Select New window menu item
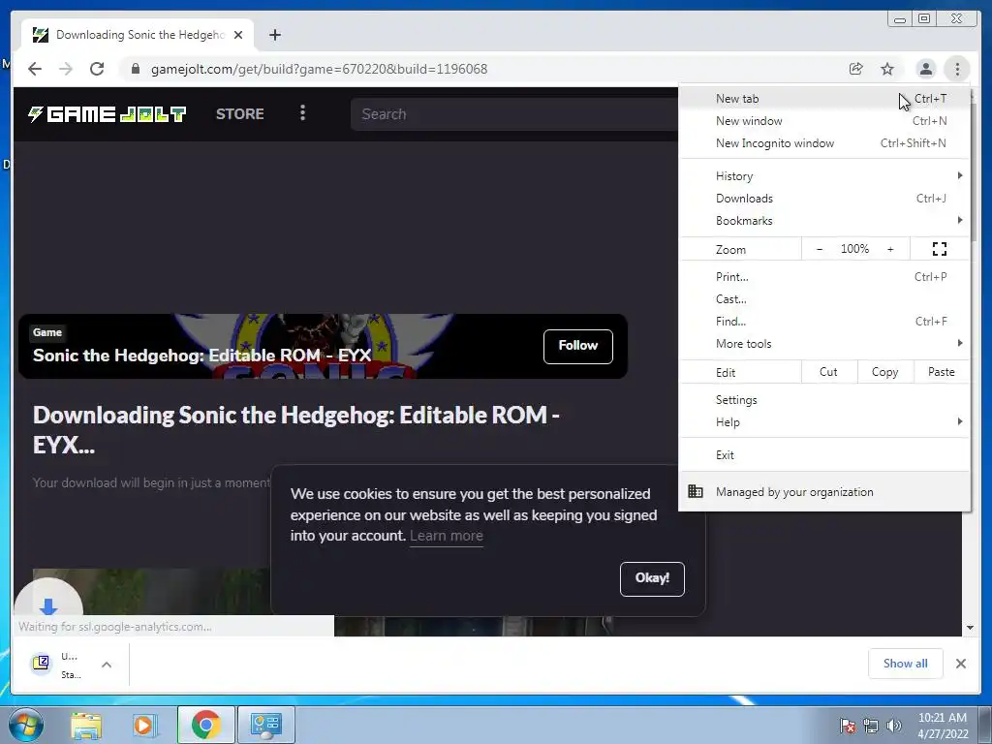 (x=824, y=121)
